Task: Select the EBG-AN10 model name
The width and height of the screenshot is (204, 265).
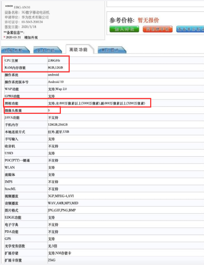Action: [x=22, y=7]
